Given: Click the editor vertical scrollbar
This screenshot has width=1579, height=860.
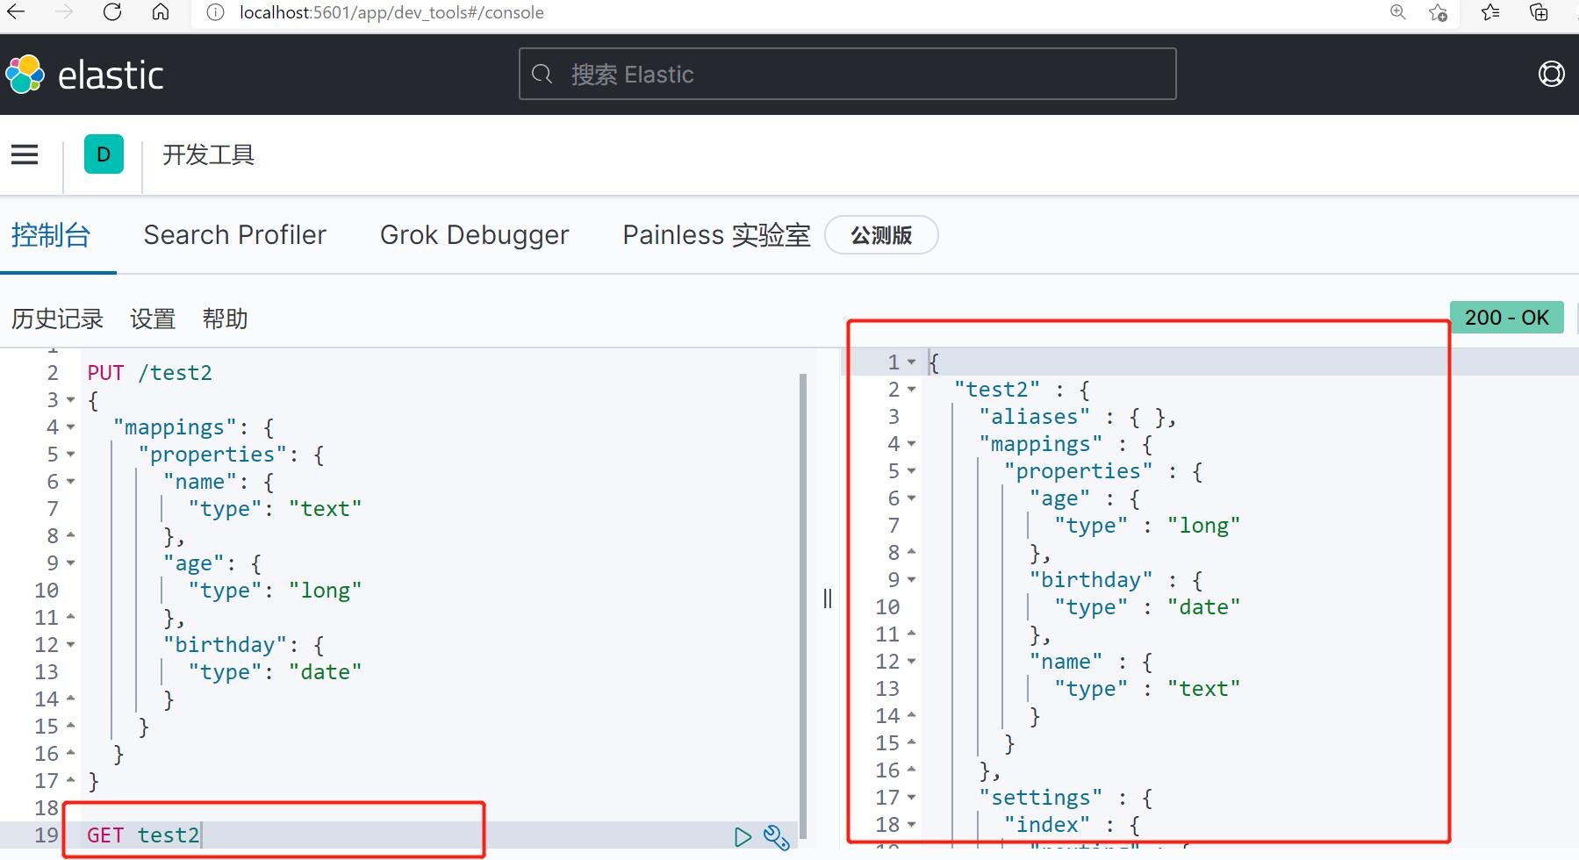Looking at the screenshot, I should 802,606.
